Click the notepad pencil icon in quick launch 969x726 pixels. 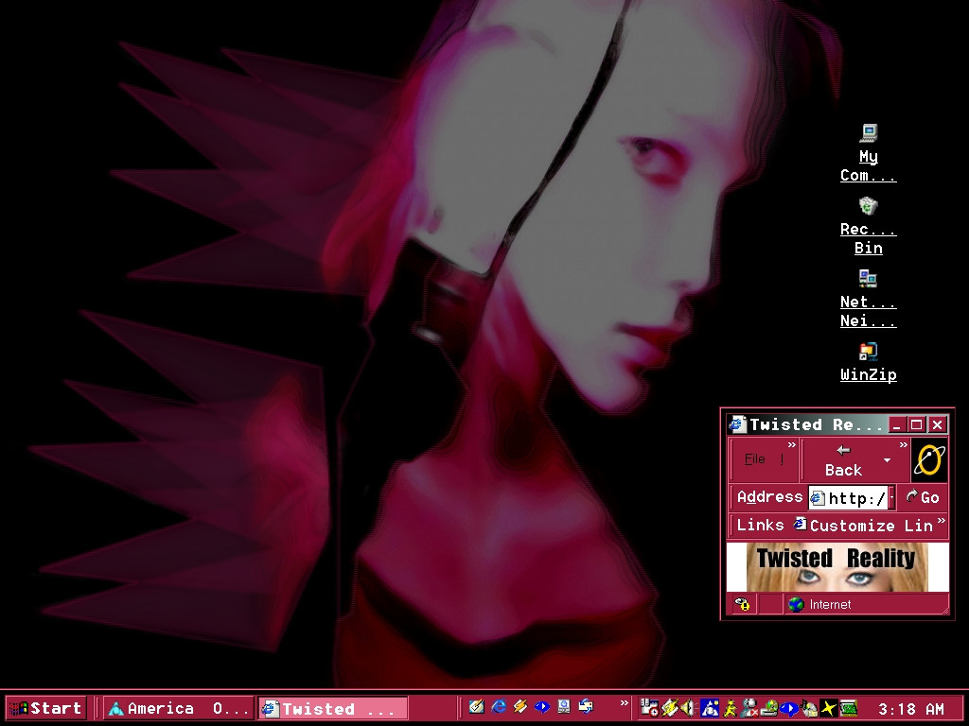tap(476, 706)
